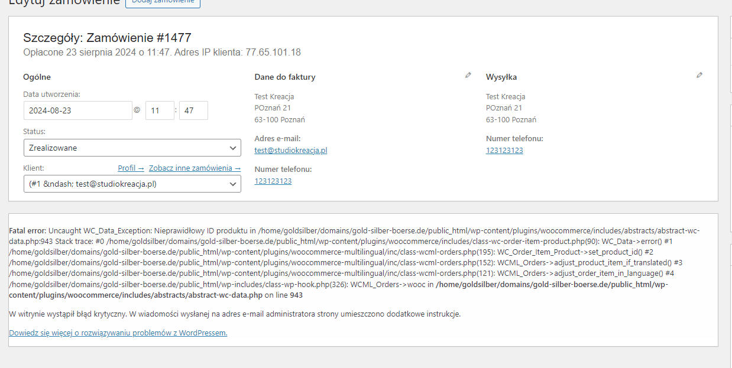Open the Status dropdown showing Zrealizowane

coord(132,148)
